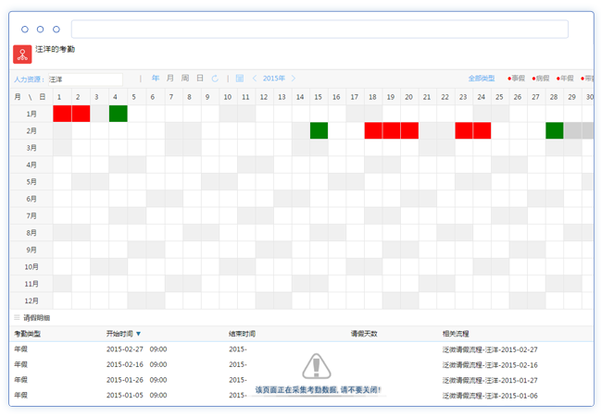Switch to 年 (year) view
This screenshot has width=601, height=416.
pos(156,79)
